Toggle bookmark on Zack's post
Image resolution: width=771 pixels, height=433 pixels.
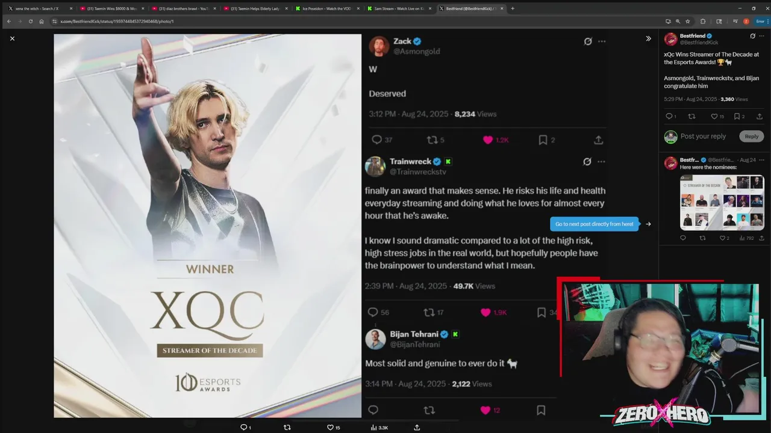click(x=543, y=140)
